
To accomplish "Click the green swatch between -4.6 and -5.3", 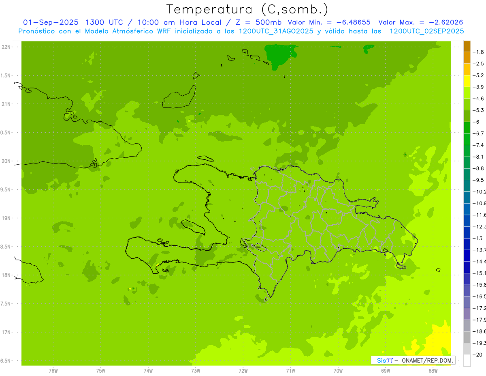I will tap(467, 104).
